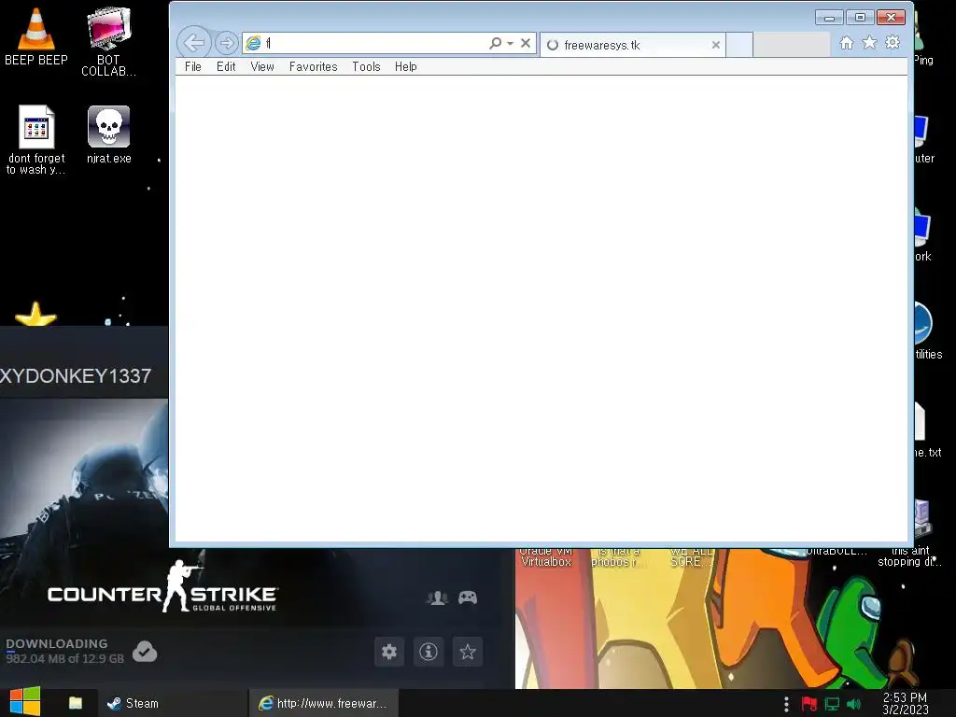This screenshot has width=956, height=717.
Task: Open the Windows Start button
Action: coord(25,703)
